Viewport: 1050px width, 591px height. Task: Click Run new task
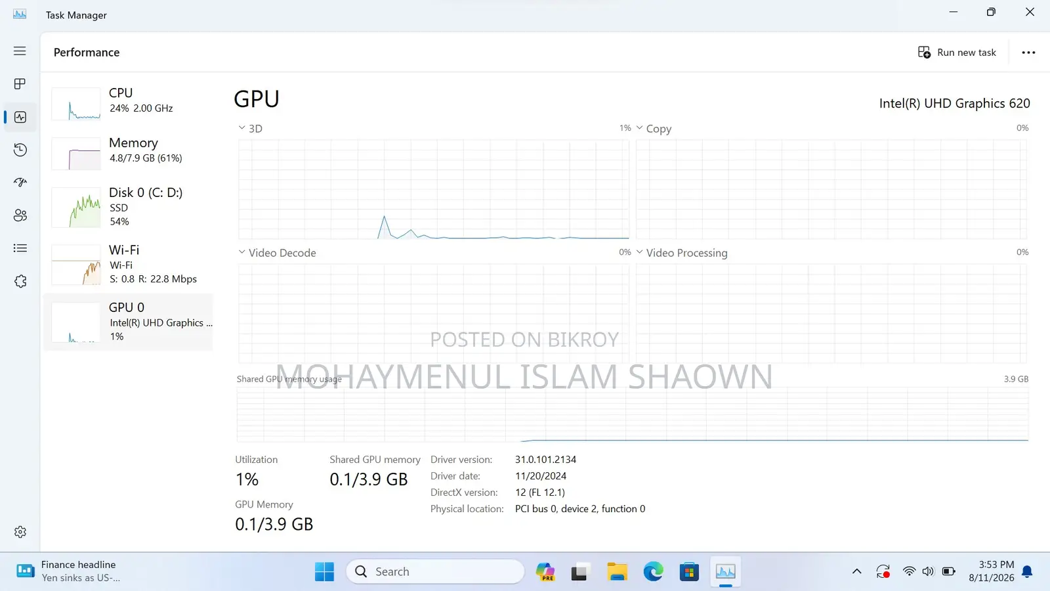click(x=957, y=53)
